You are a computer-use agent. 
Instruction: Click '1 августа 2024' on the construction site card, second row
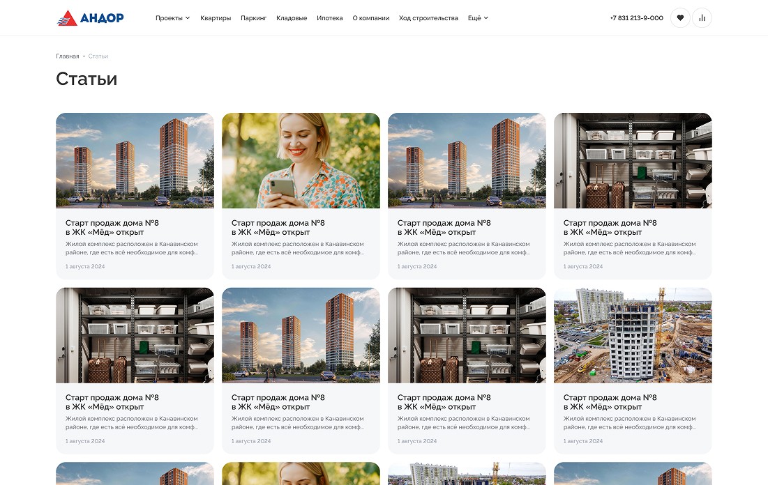tap(583, 441)
